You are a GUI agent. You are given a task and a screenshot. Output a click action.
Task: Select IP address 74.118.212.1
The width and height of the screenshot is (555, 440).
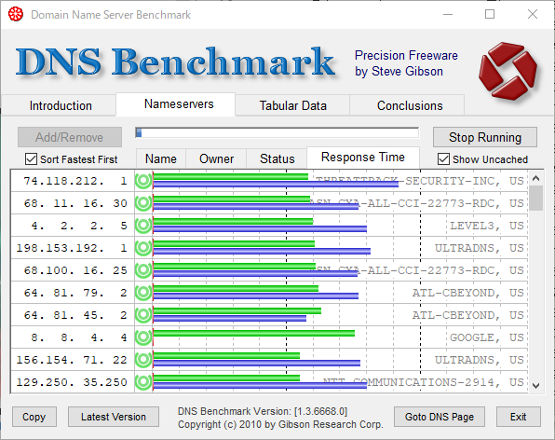(75, 181)
